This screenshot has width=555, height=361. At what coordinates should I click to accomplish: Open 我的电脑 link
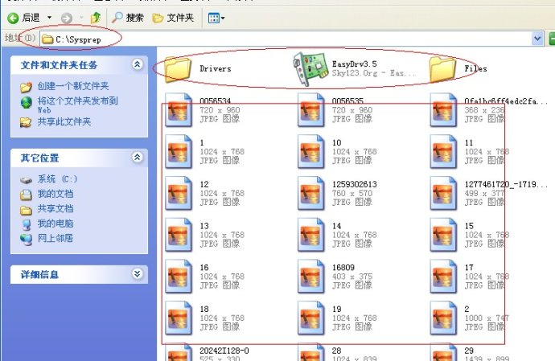tap(55, 224)
